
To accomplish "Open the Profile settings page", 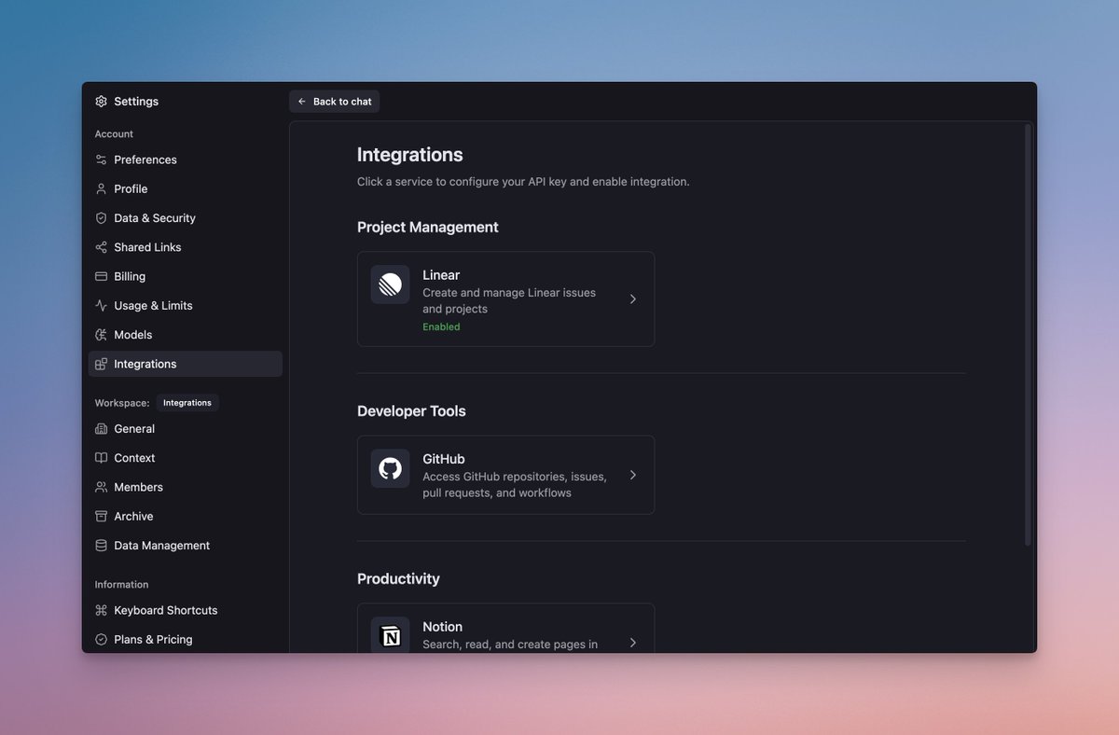I will [186, 188].
